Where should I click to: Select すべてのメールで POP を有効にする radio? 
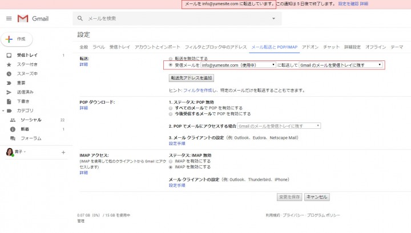[171, 108]
